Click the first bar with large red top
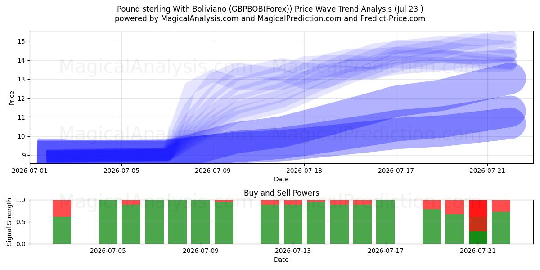The width and height of the screenshot is (540, 270). coord(62,222)
